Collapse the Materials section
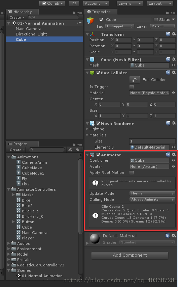This screenshot has height=287, width=178. coord(87,135)
